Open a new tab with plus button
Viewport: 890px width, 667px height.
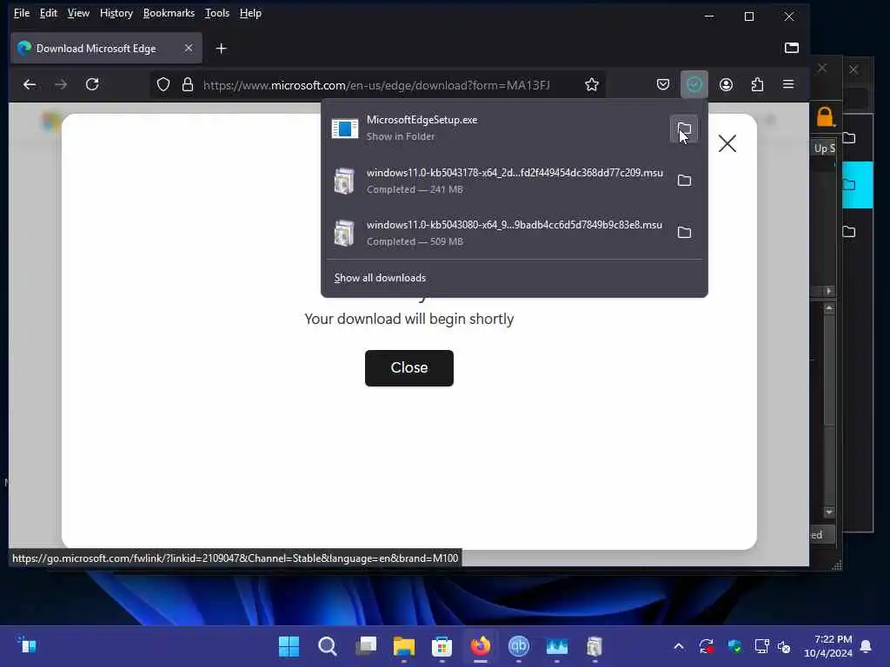click(x=222, y=49)
